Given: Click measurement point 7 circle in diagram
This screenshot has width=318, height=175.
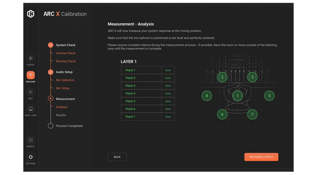Looking at the screenshot, I should (x=252, y=114).
